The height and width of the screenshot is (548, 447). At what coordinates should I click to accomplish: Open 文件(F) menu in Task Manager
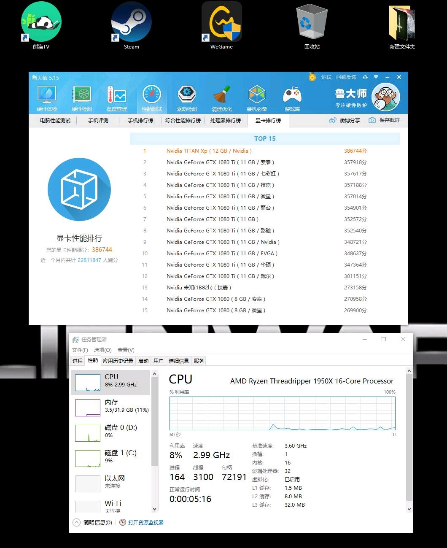(80, 350)
